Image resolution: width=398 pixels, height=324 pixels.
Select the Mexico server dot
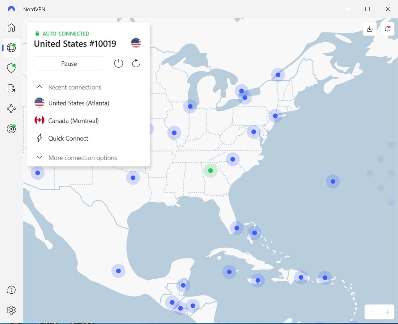(118, 271)
